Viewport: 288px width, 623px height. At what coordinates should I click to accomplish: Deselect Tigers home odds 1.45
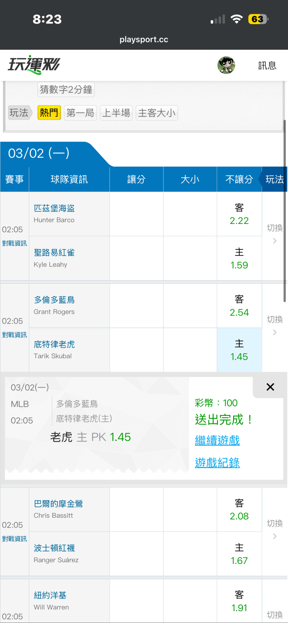coord(239,350)
